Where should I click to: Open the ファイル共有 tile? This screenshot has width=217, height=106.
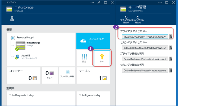tap(67, 75)
